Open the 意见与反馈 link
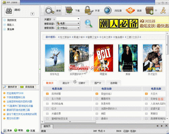This screenshot has width=169, height=134. click(13, 118)
